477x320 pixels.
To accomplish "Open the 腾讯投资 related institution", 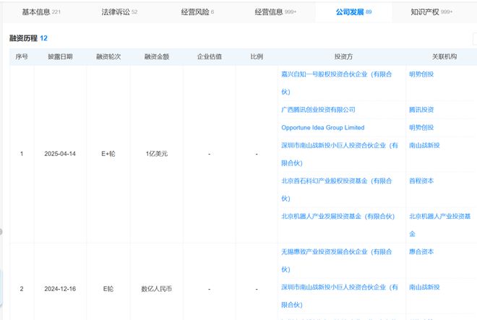I will point(421,110).
